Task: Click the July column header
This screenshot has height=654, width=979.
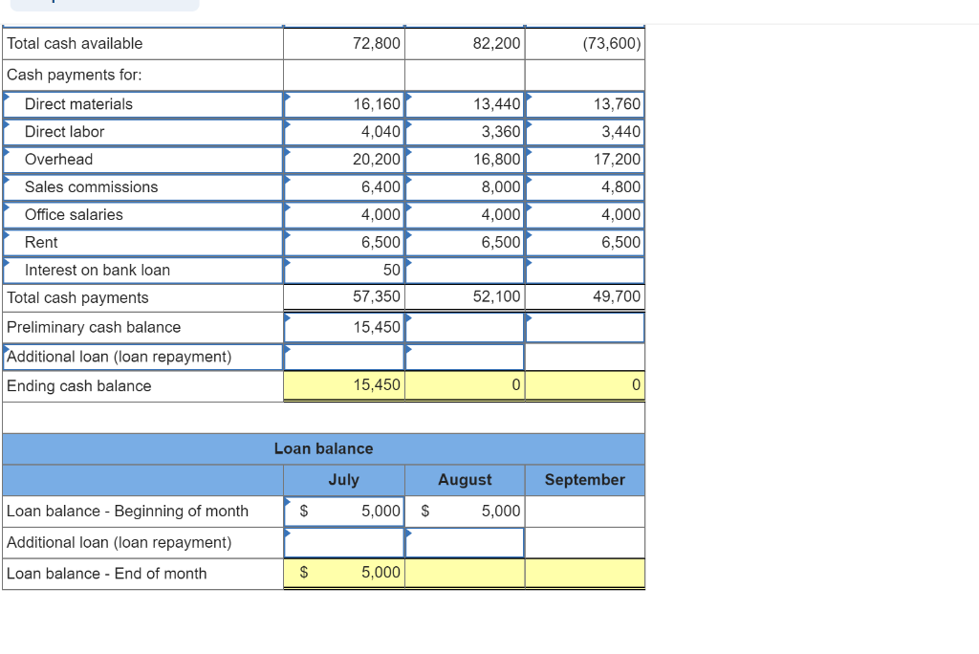Action: pyautogui.click(x=344, y=480)
